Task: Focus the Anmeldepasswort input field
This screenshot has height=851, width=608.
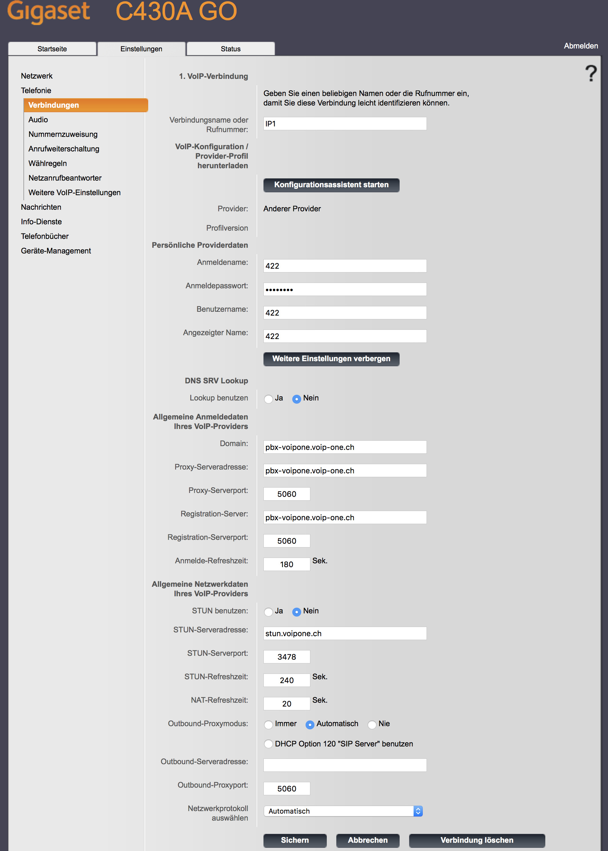Action: 345,289
